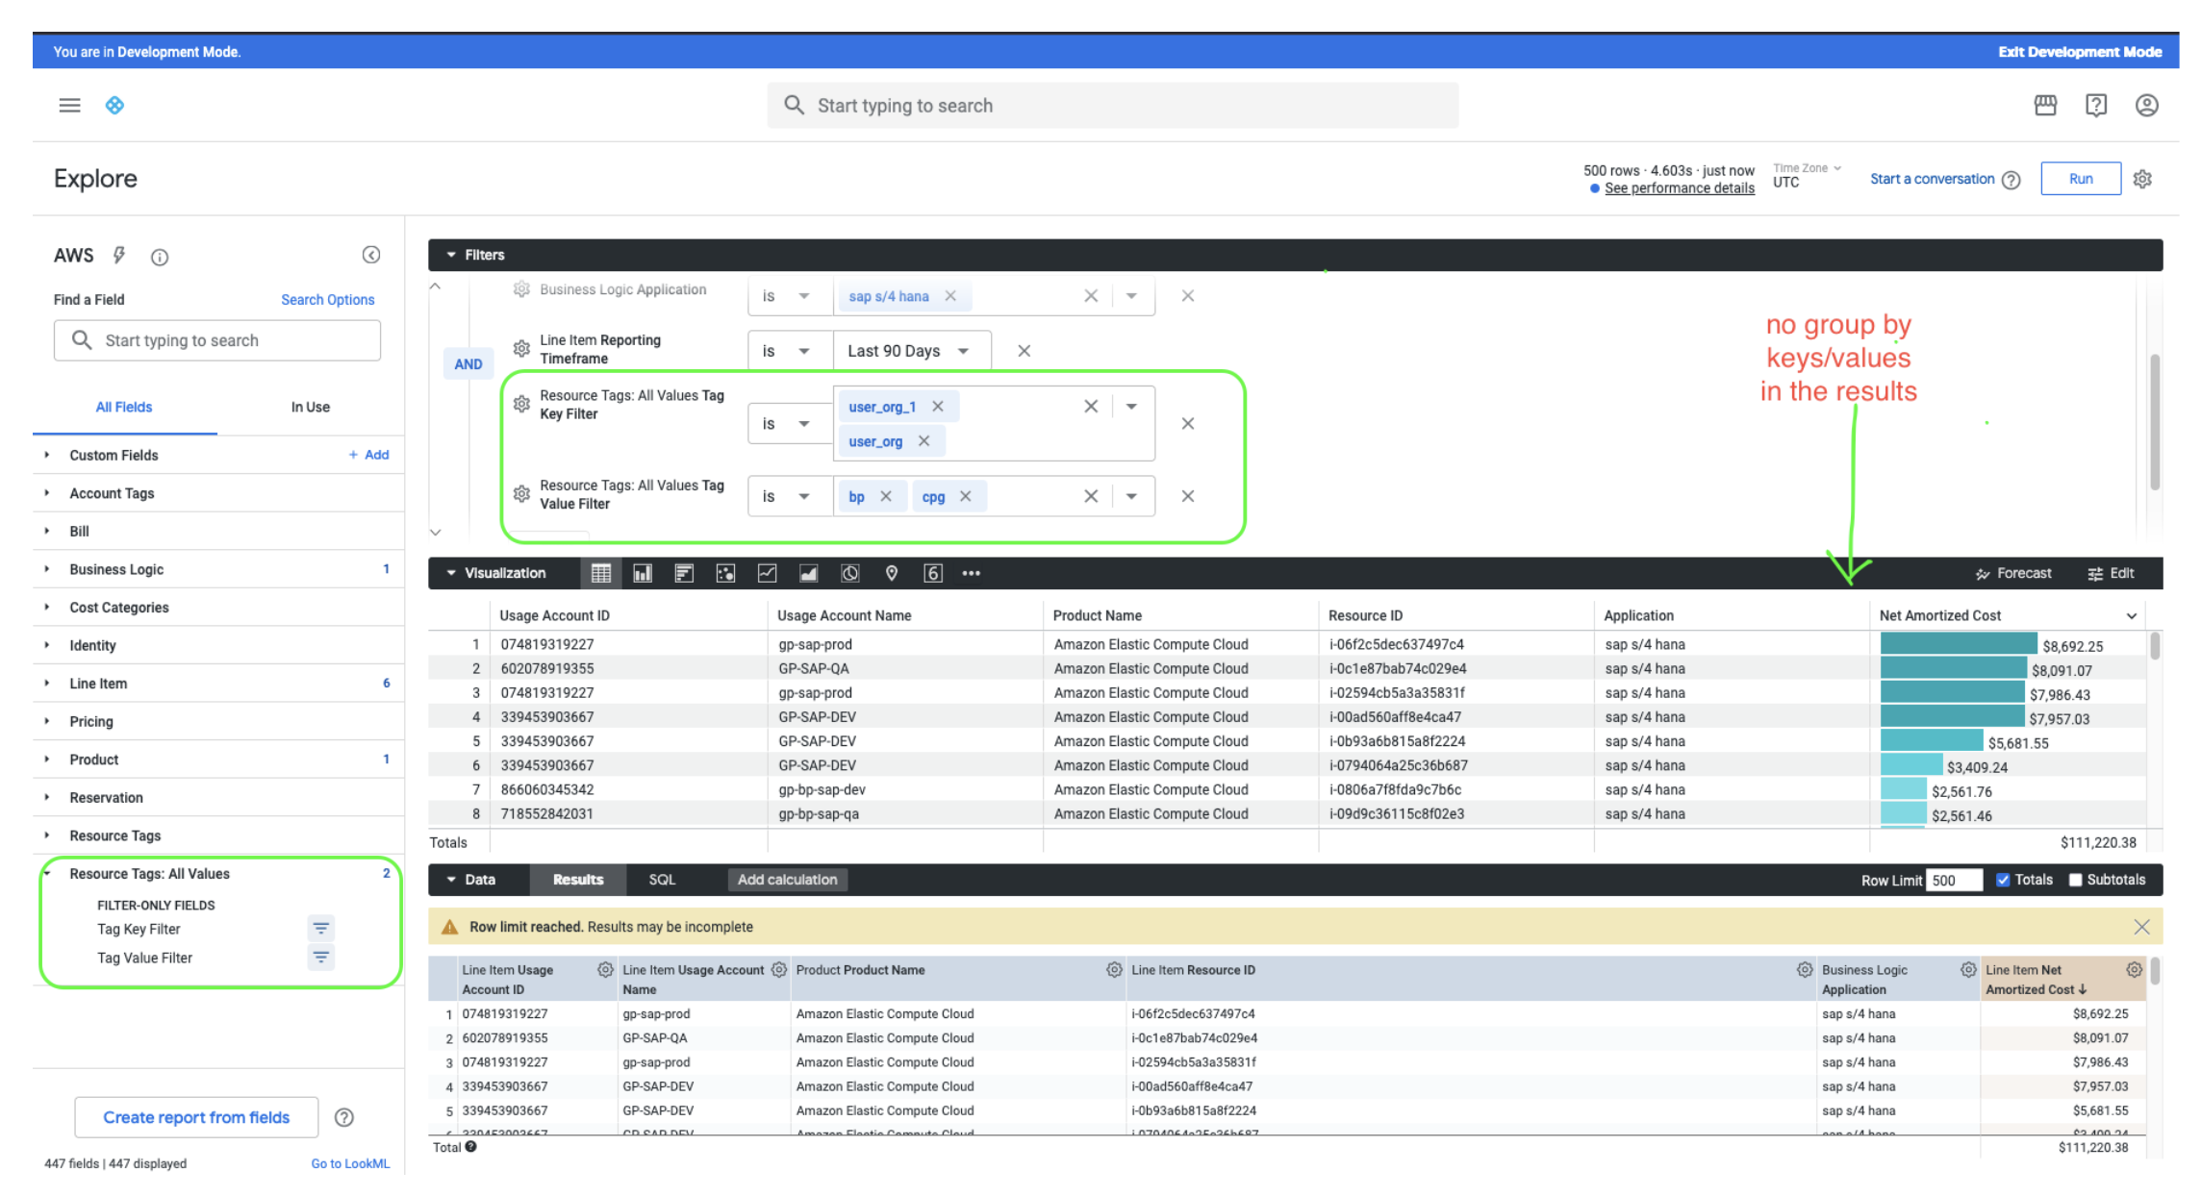This screenshot has width=2201, height=1196.
Task: Uncheck the Totals checkbox
Action: tap(2003, 880)
